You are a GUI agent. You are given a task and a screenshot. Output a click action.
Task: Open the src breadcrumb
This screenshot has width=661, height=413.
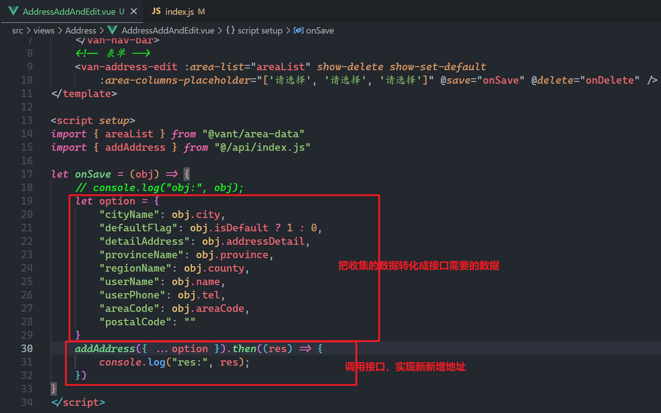coord(17,30)
